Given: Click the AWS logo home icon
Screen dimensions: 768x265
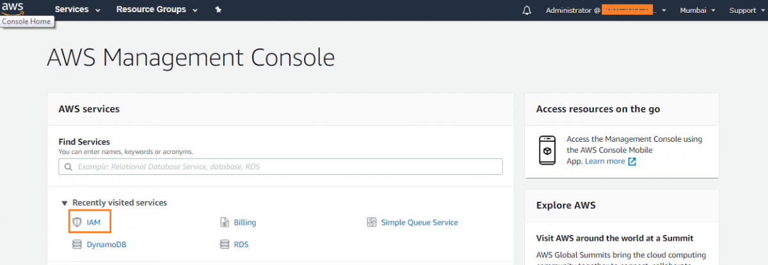Looking at the screenshot, I should coord(13,8).
